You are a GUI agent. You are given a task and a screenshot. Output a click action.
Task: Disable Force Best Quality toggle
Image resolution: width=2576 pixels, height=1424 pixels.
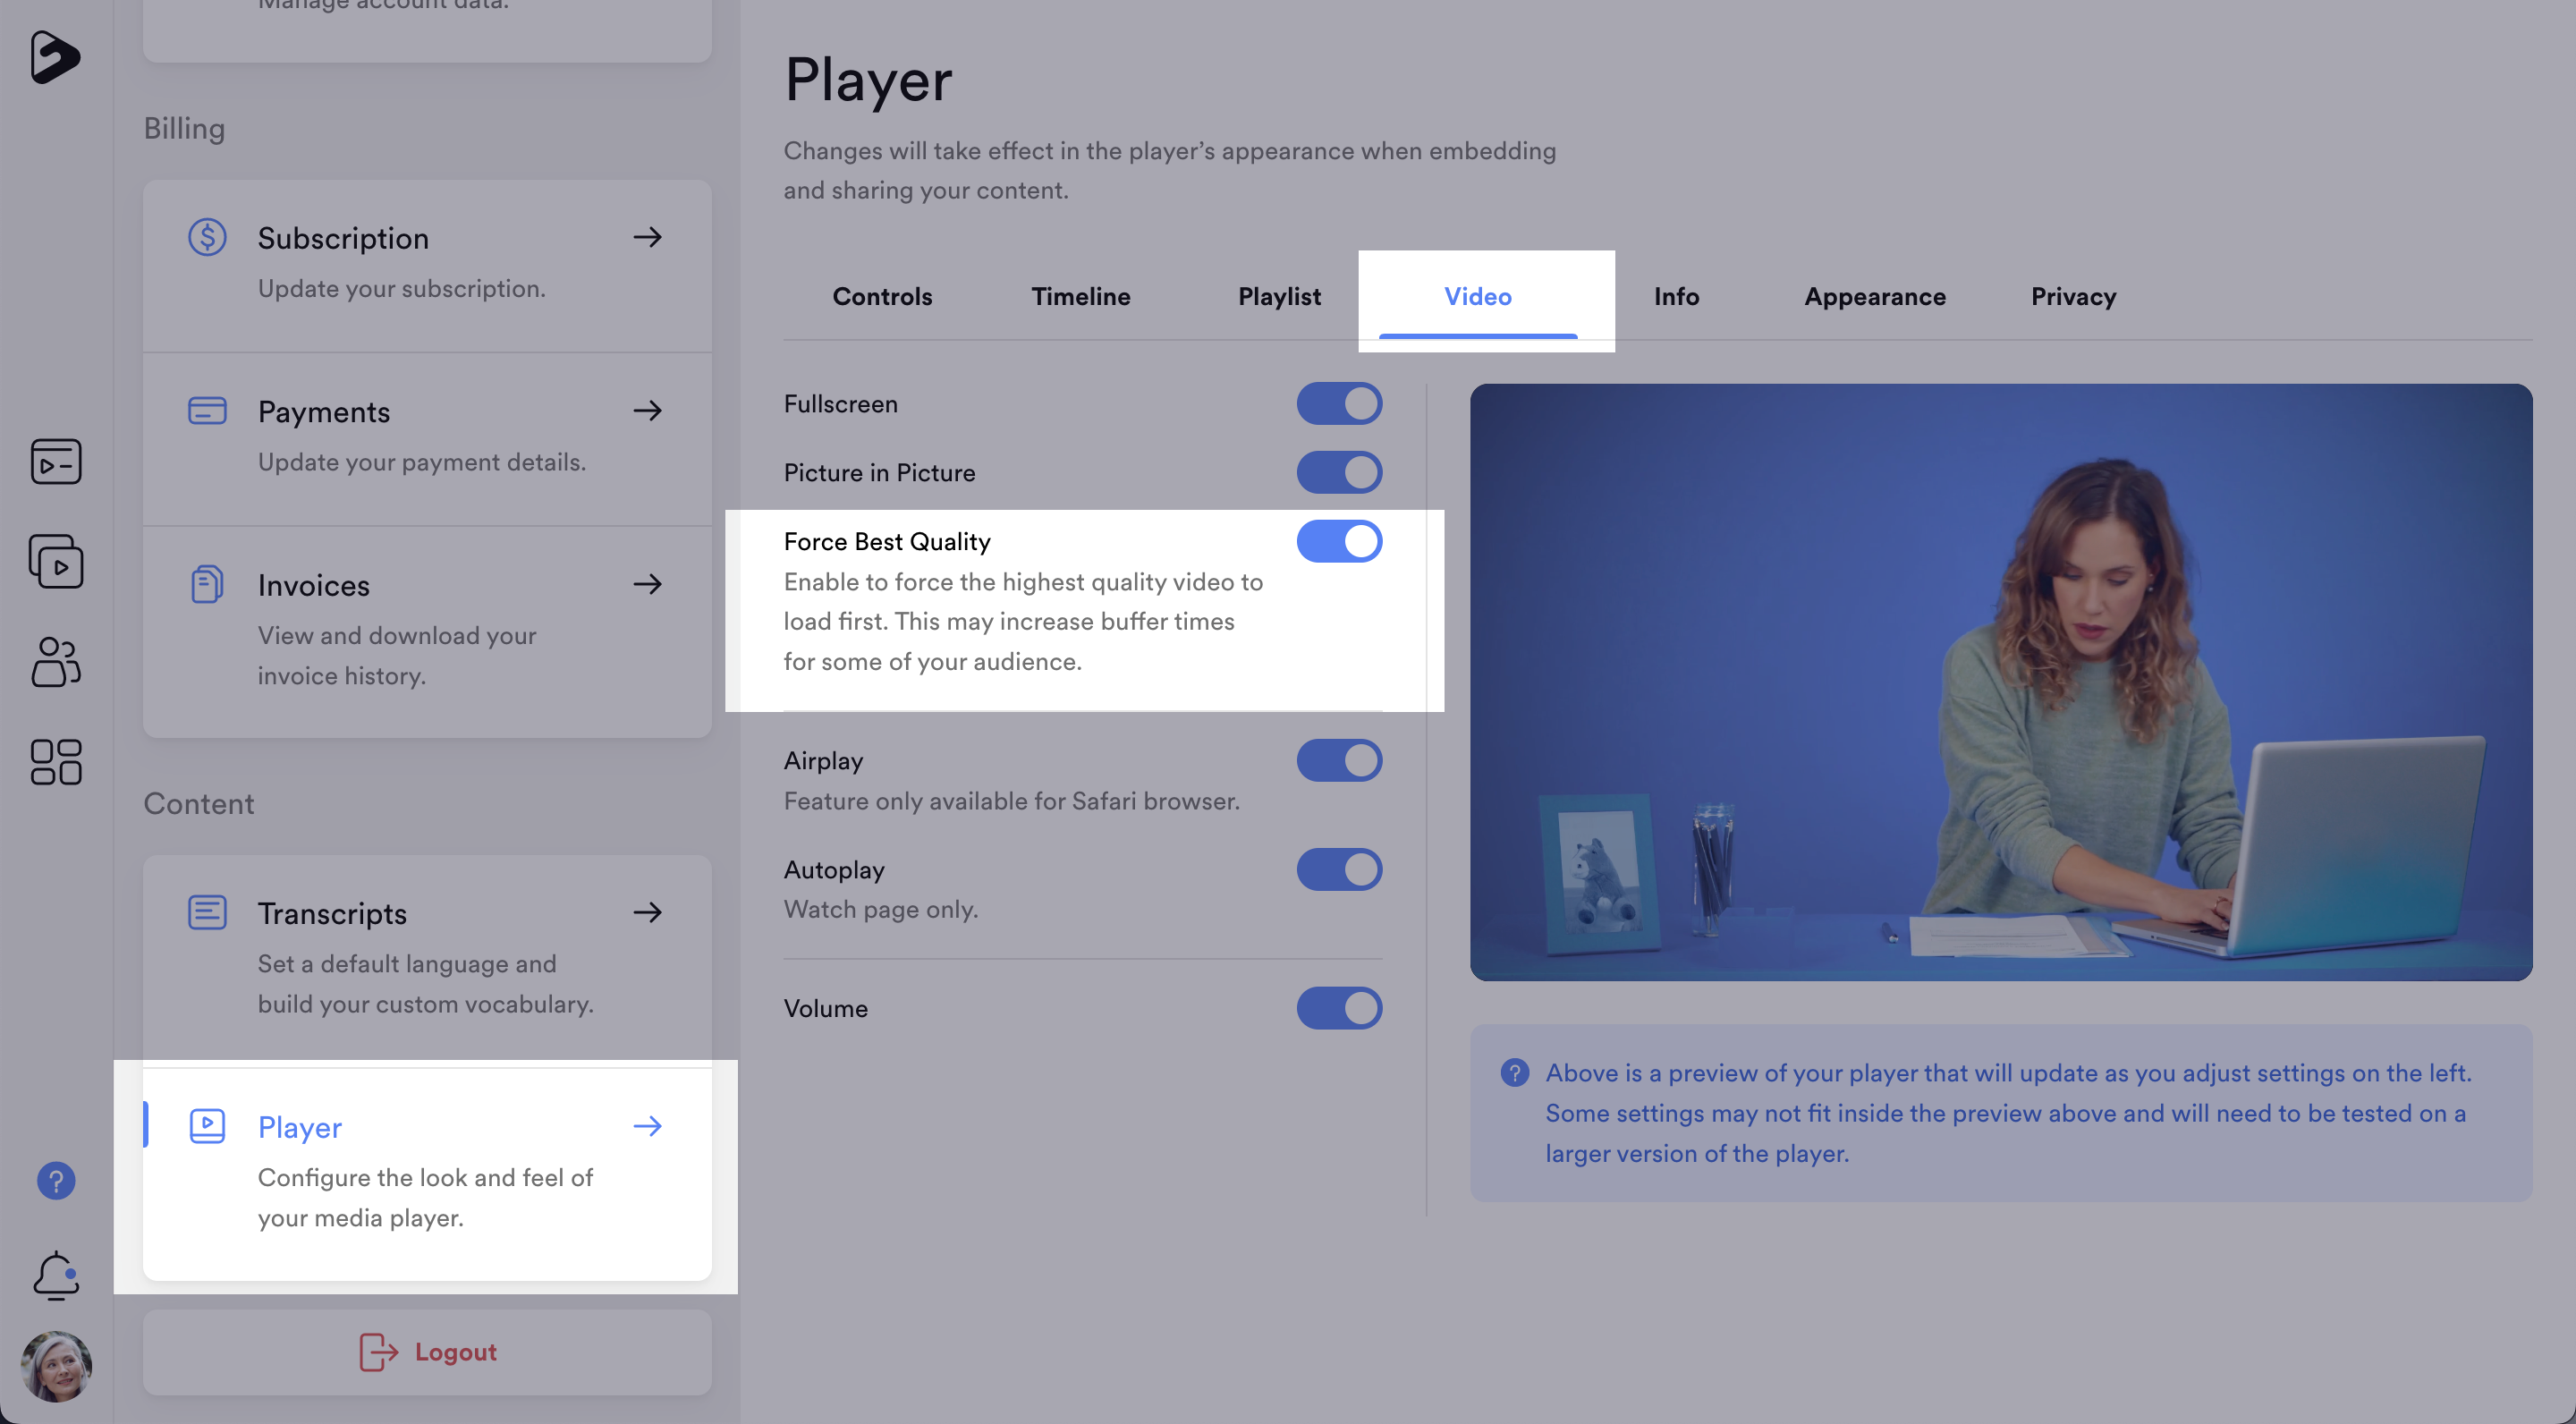pos(1339,541)
